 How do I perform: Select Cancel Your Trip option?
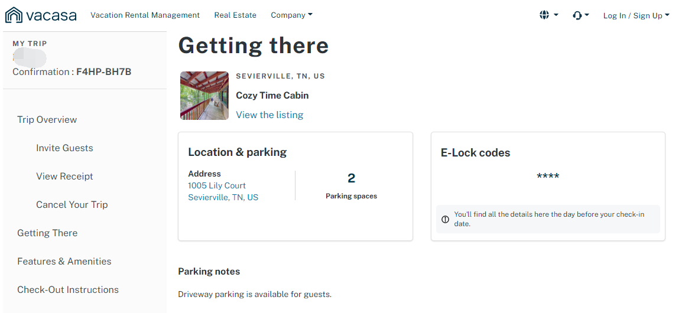72,205
